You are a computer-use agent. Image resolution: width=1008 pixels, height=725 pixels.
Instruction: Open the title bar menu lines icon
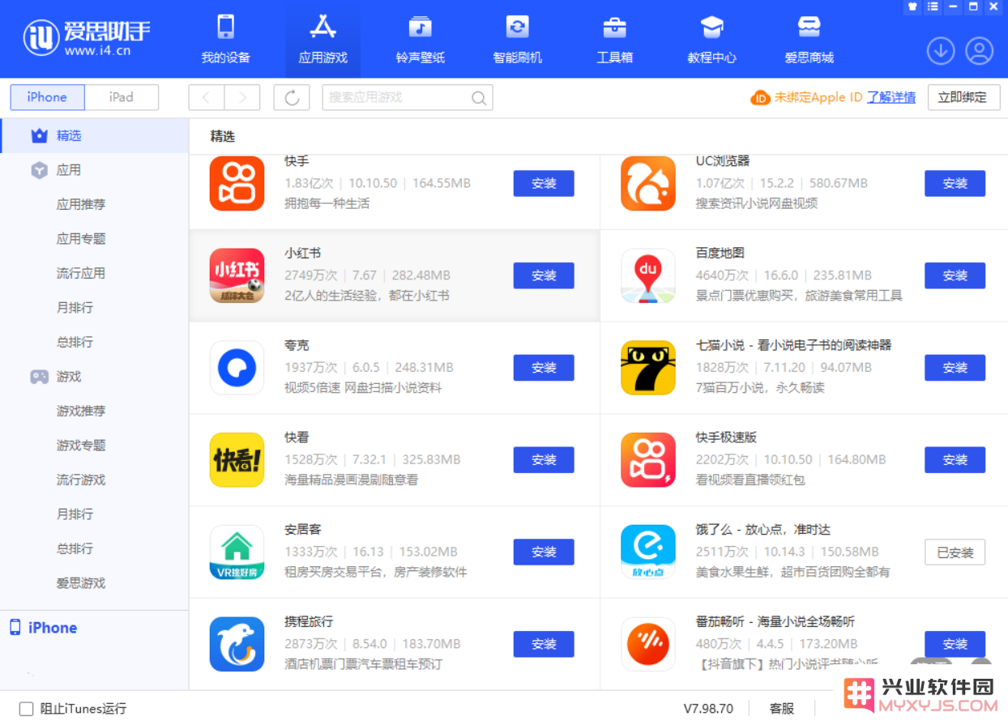933,7
